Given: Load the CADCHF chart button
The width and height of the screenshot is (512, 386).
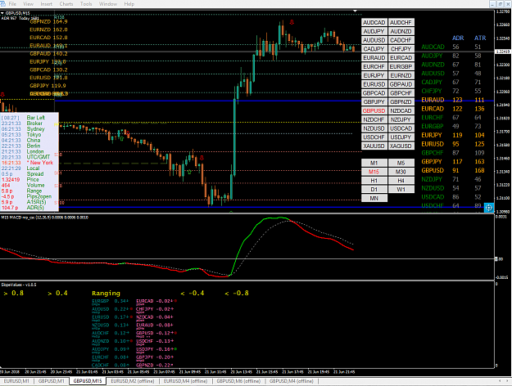Looking at the screenshot, I should click(x=401, y=40).
